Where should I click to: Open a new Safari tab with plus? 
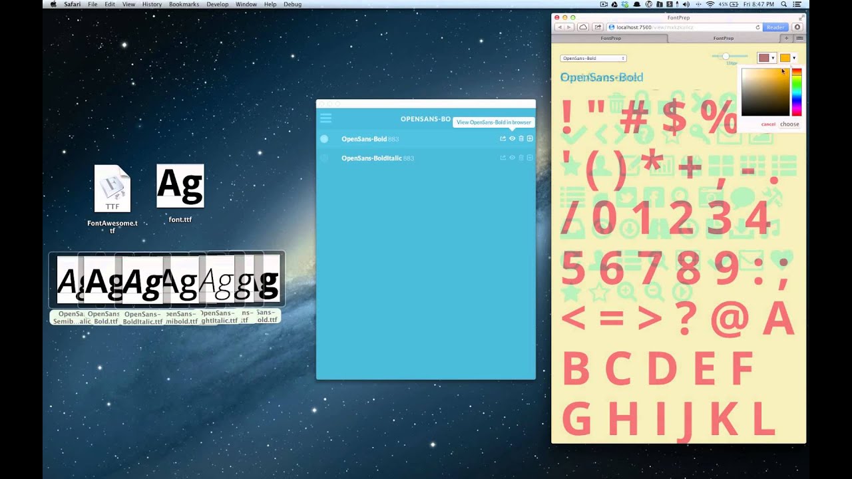pyautogui.click(x=787, y=39)
